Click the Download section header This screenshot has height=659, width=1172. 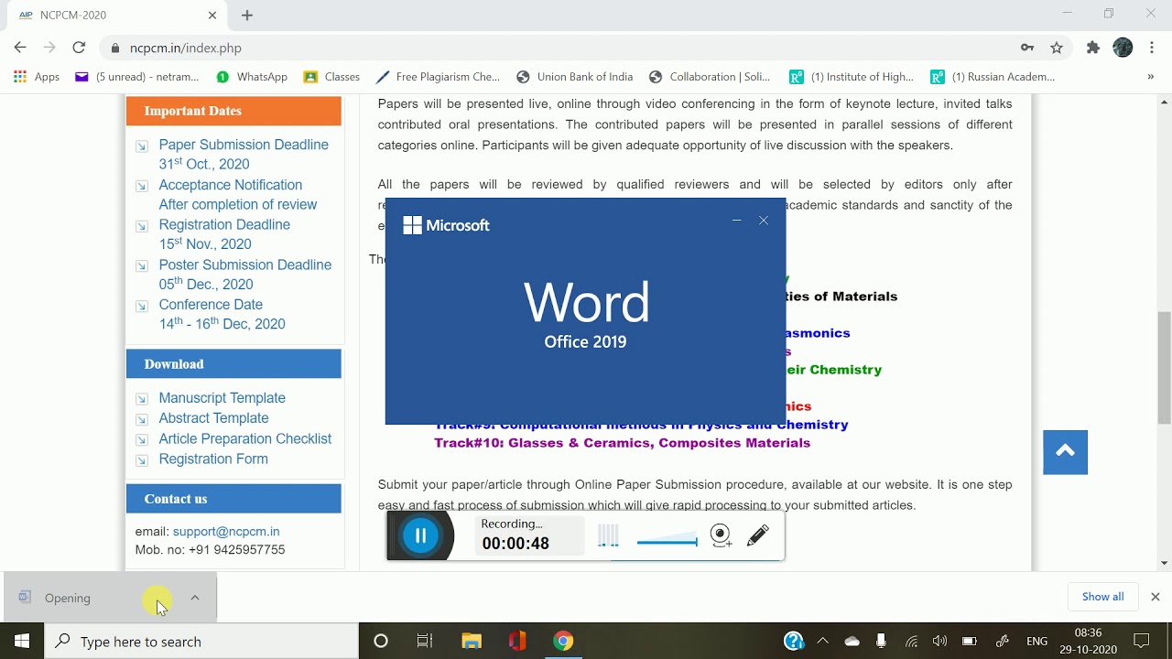click(233, 363)
